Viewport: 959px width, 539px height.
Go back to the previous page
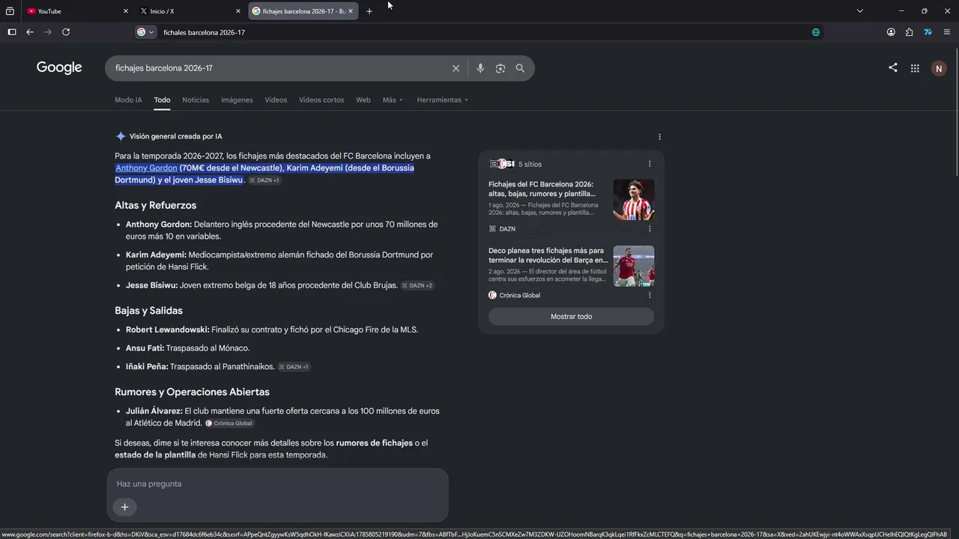coord(30,32)
